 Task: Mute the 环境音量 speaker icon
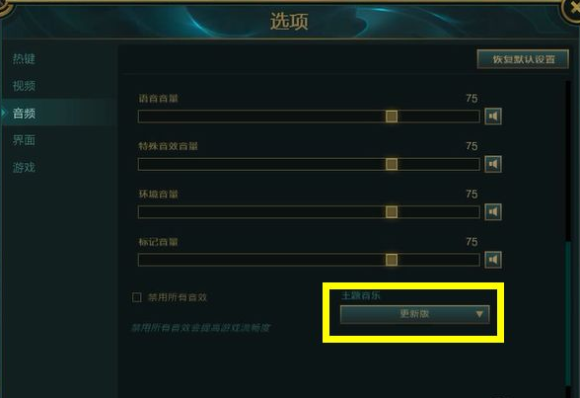click(493, 211)
